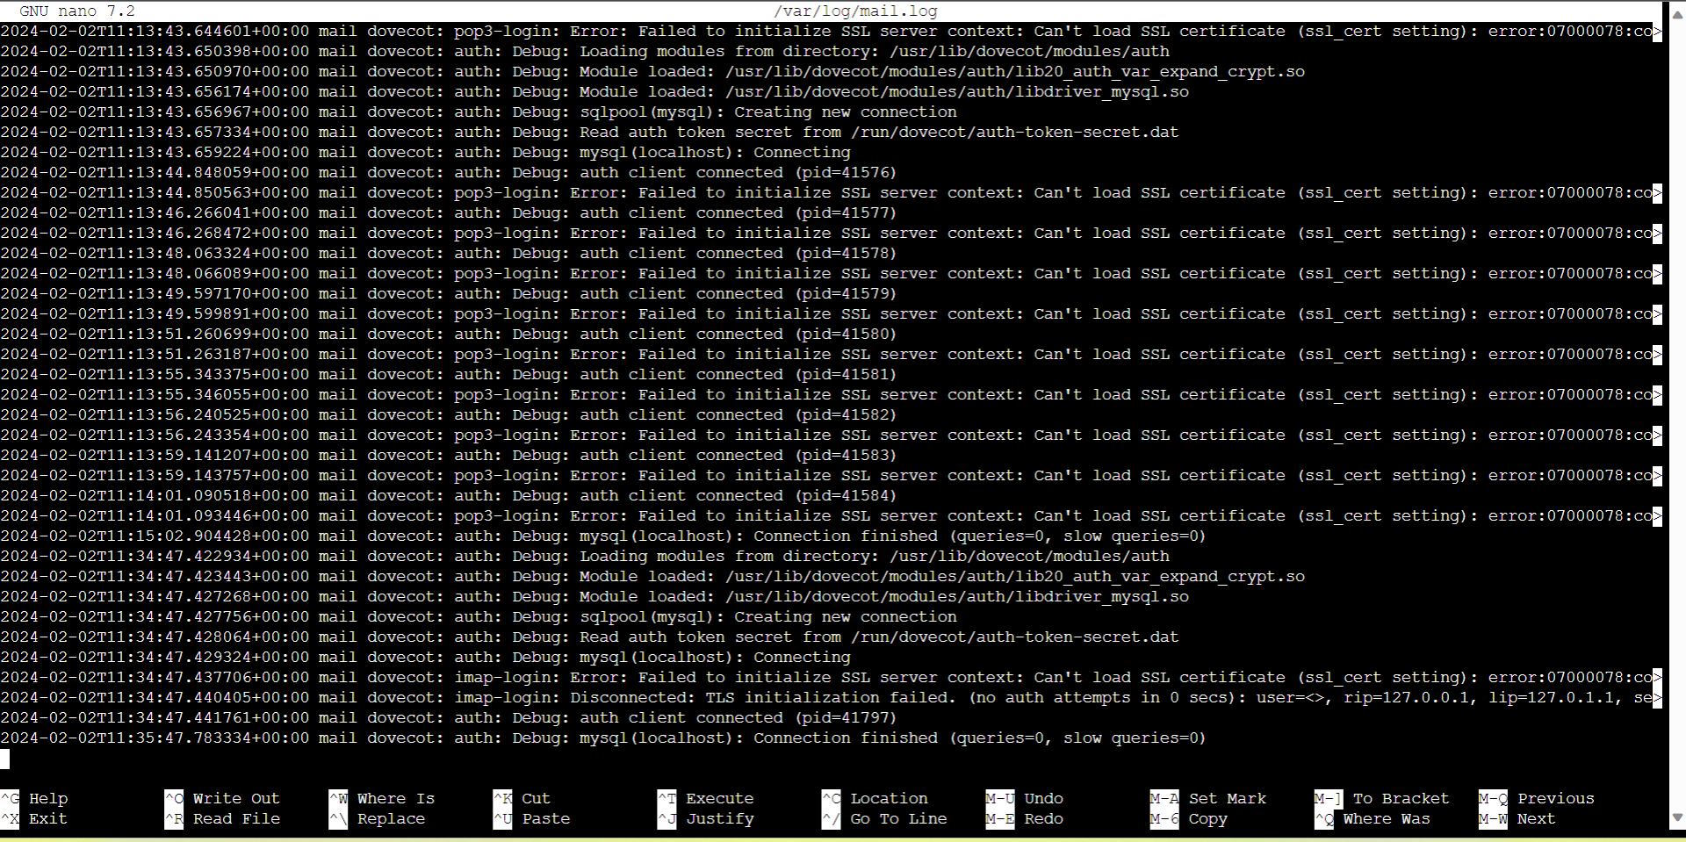Click 'Connection finished' line at 11:35:47.783334
The width and height of the screenshot is (1686, 842).
pos(603,738)
